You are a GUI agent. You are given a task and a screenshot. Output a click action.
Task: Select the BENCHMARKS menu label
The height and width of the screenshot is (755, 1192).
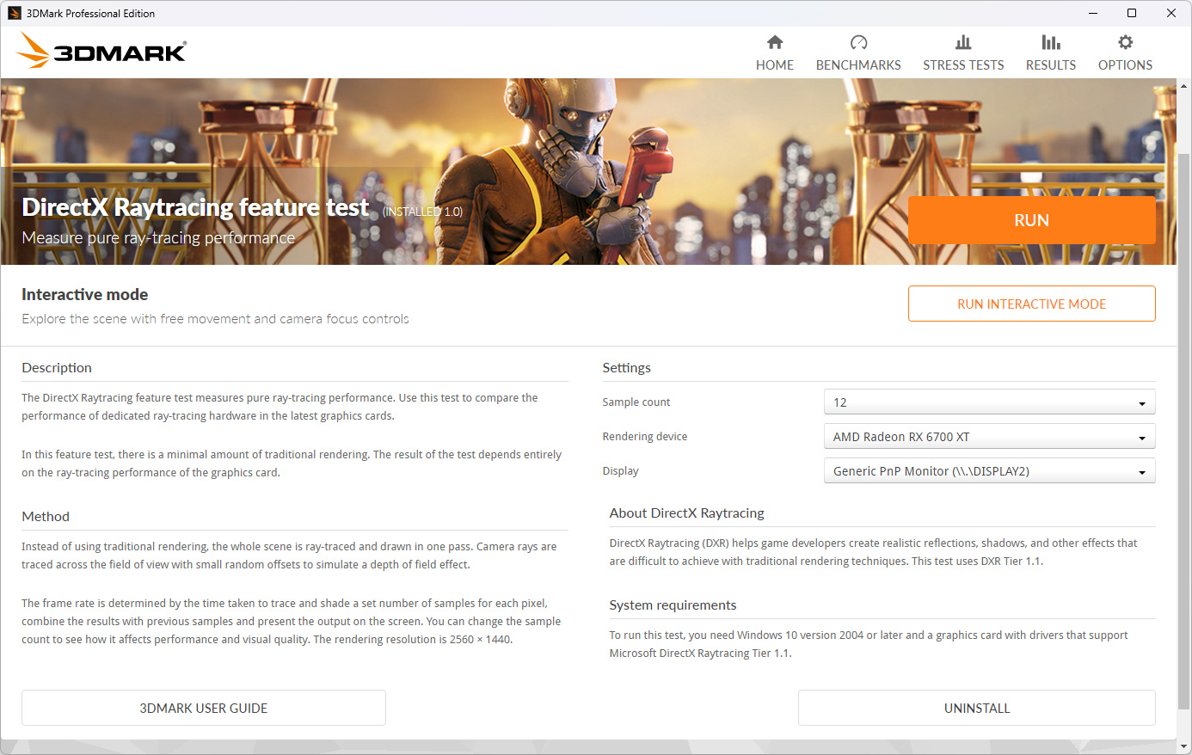tap(858, 65)
